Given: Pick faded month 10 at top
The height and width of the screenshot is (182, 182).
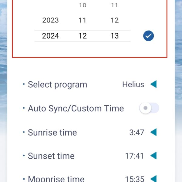Looking at the screenshot, I should pyautogui.click(x=83, y=5).
